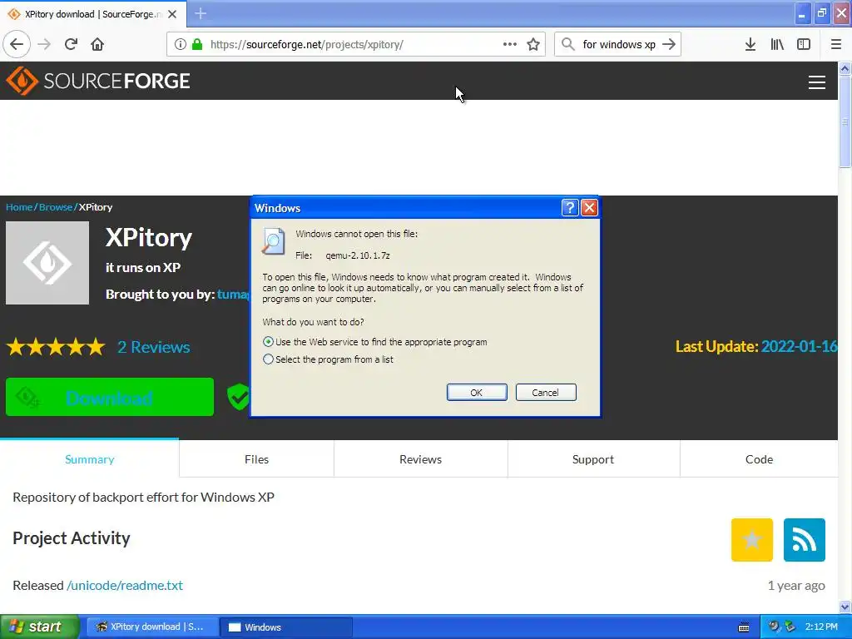The image size is (852, 639).
Task: Click the Project Activity heading
Action: tap(72, 538)
